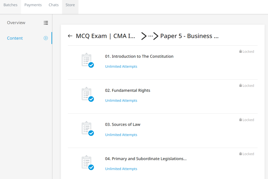
Task: Select the quiz icon for Introduction to The Constitution
Action: tap(87, 60)
